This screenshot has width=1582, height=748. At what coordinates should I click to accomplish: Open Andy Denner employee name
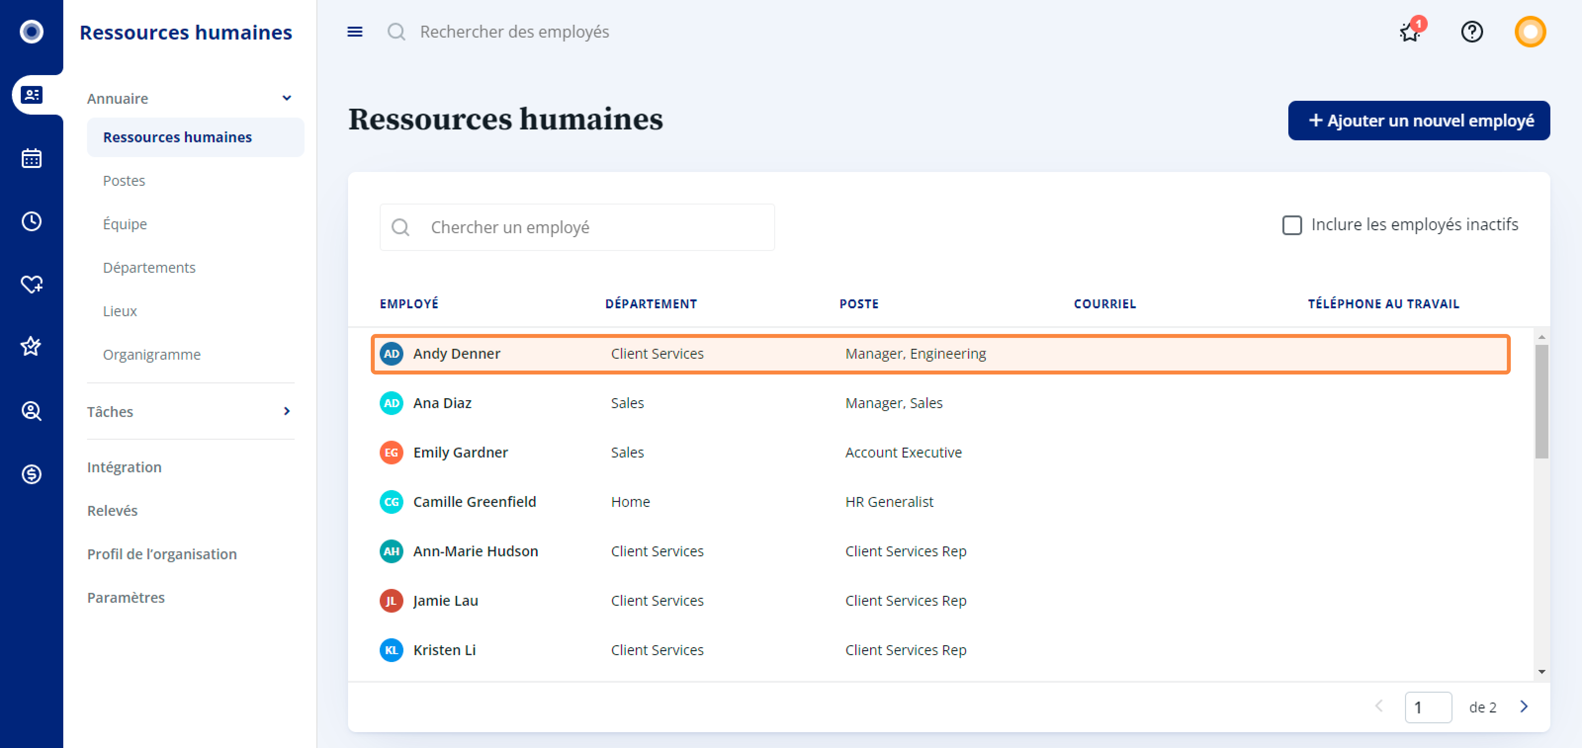pyautogui.click(x=456, y=353)
